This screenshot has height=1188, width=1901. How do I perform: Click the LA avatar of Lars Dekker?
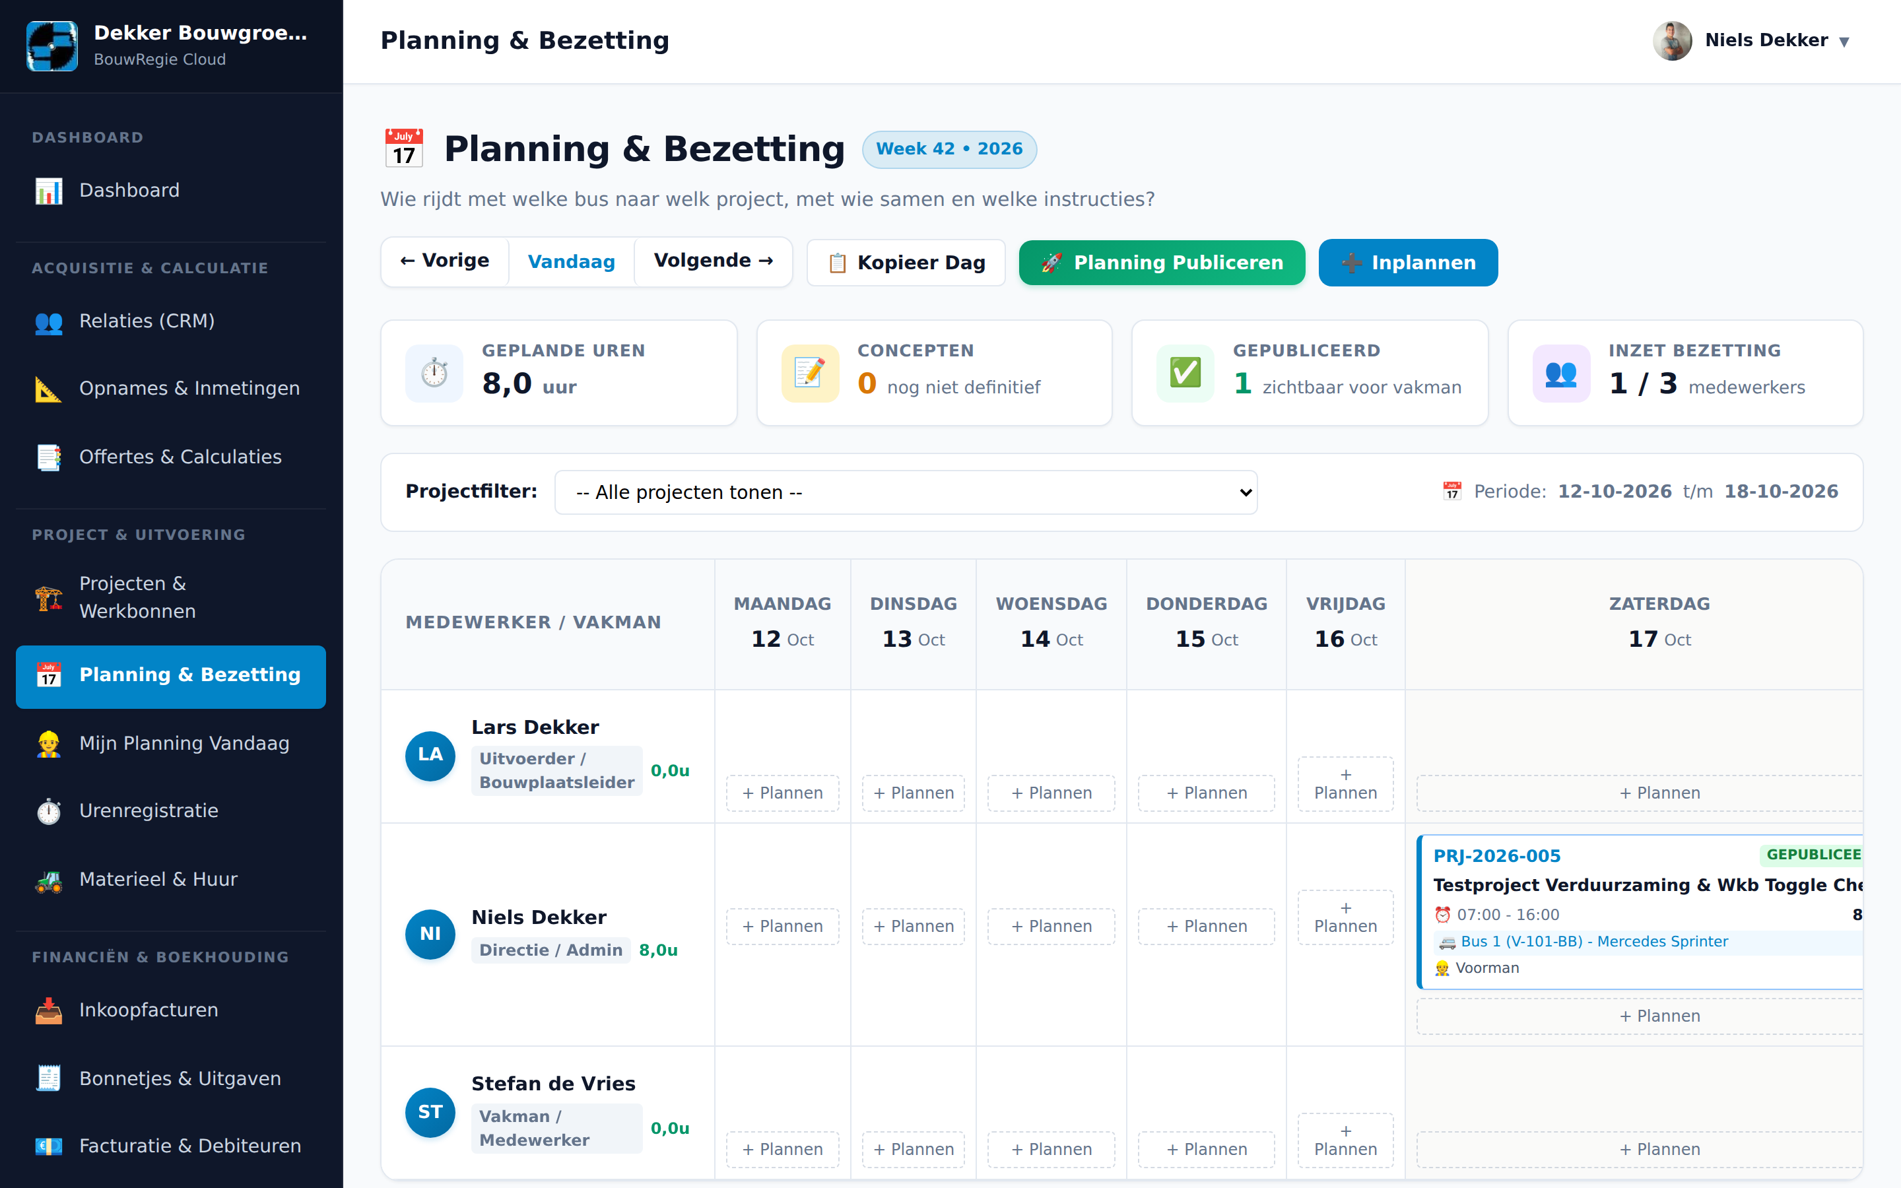[x=430, y=756]
